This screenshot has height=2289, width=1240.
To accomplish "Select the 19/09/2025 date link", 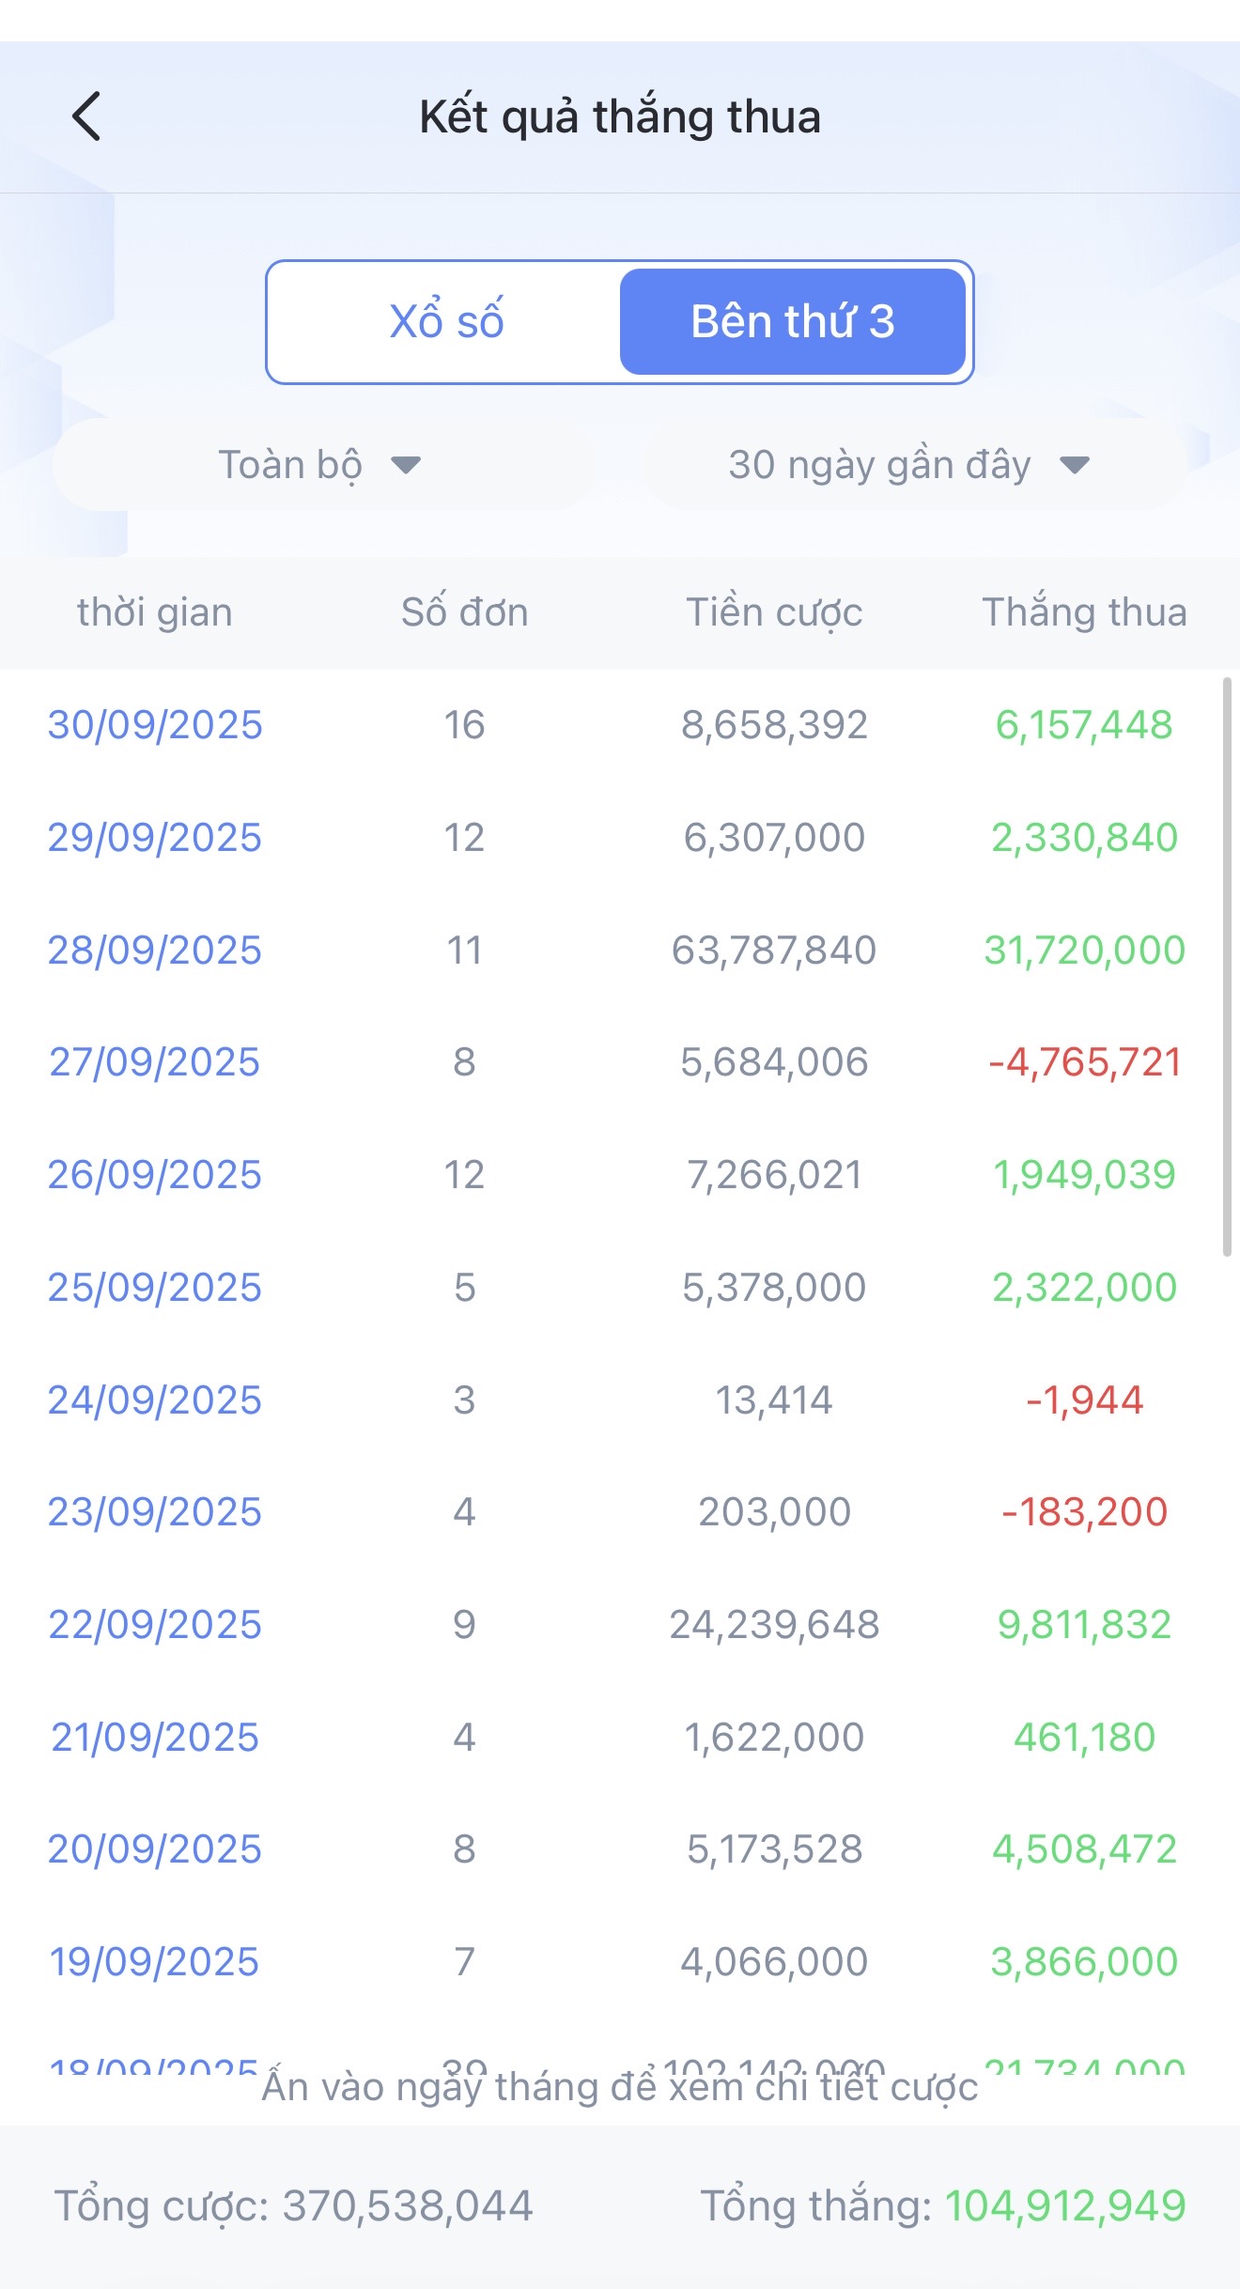I will tap(155, 1962).
